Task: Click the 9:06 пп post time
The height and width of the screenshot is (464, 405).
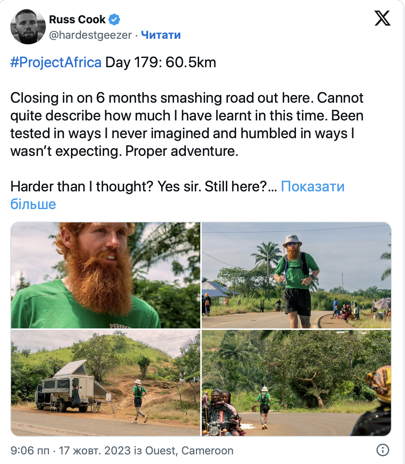Action: (x=30, y=451)
